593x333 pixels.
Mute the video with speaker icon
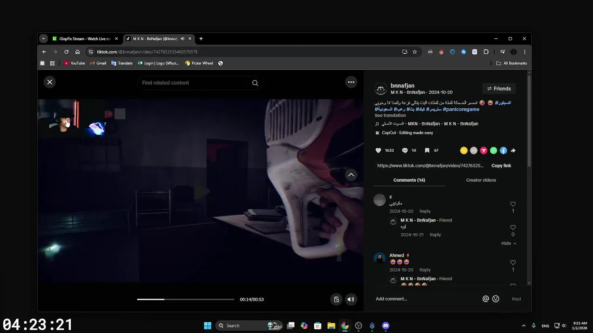pyautogui.click(x=351, y=299)
